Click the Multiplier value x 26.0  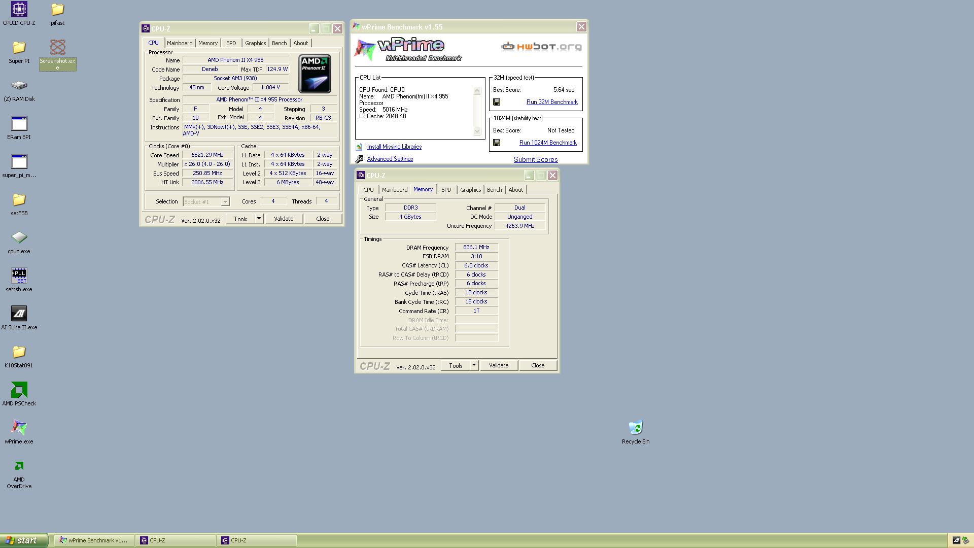click(207, 164)
